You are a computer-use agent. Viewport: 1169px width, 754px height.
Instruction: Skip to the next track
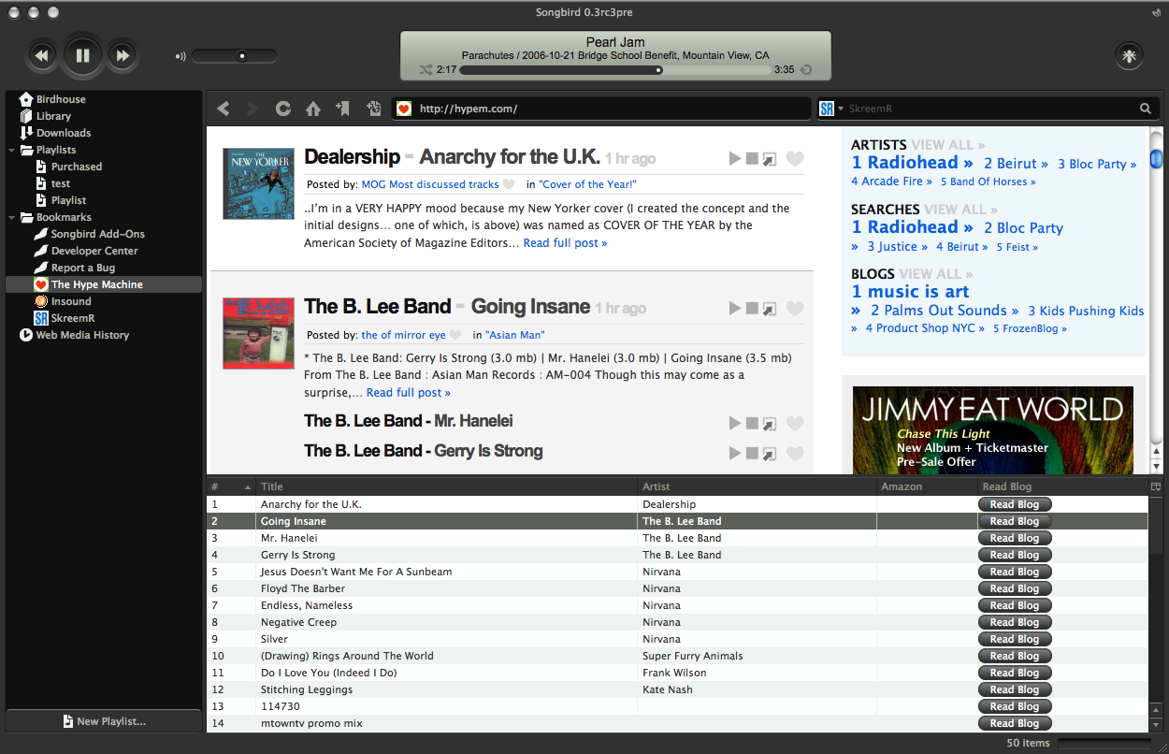(123, 56)
